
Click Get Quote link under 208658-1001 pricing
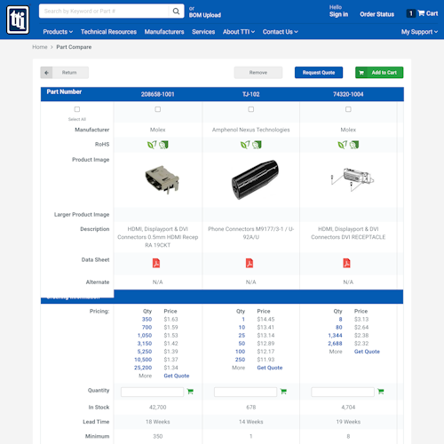177,376
